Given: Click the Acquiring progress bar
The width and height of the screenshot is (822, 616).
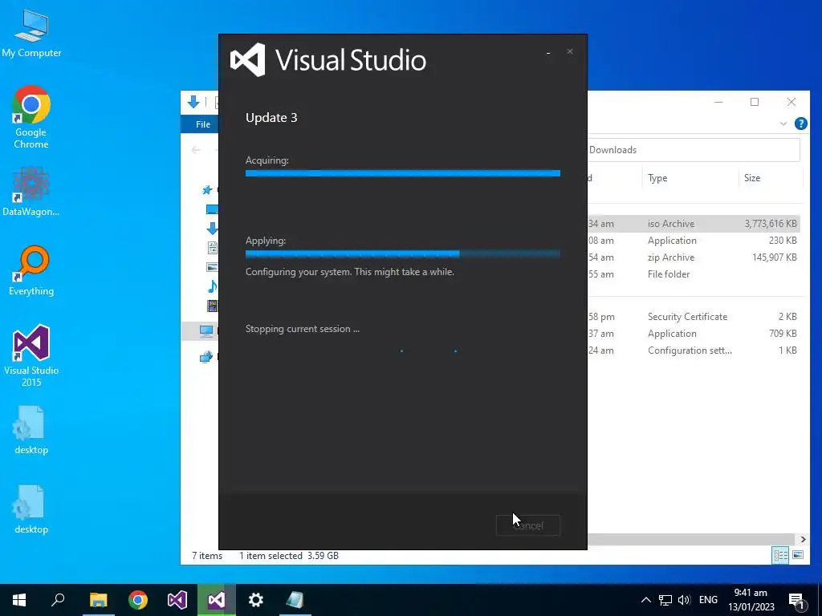Looking at the screenshot, I should click(403, 173).
